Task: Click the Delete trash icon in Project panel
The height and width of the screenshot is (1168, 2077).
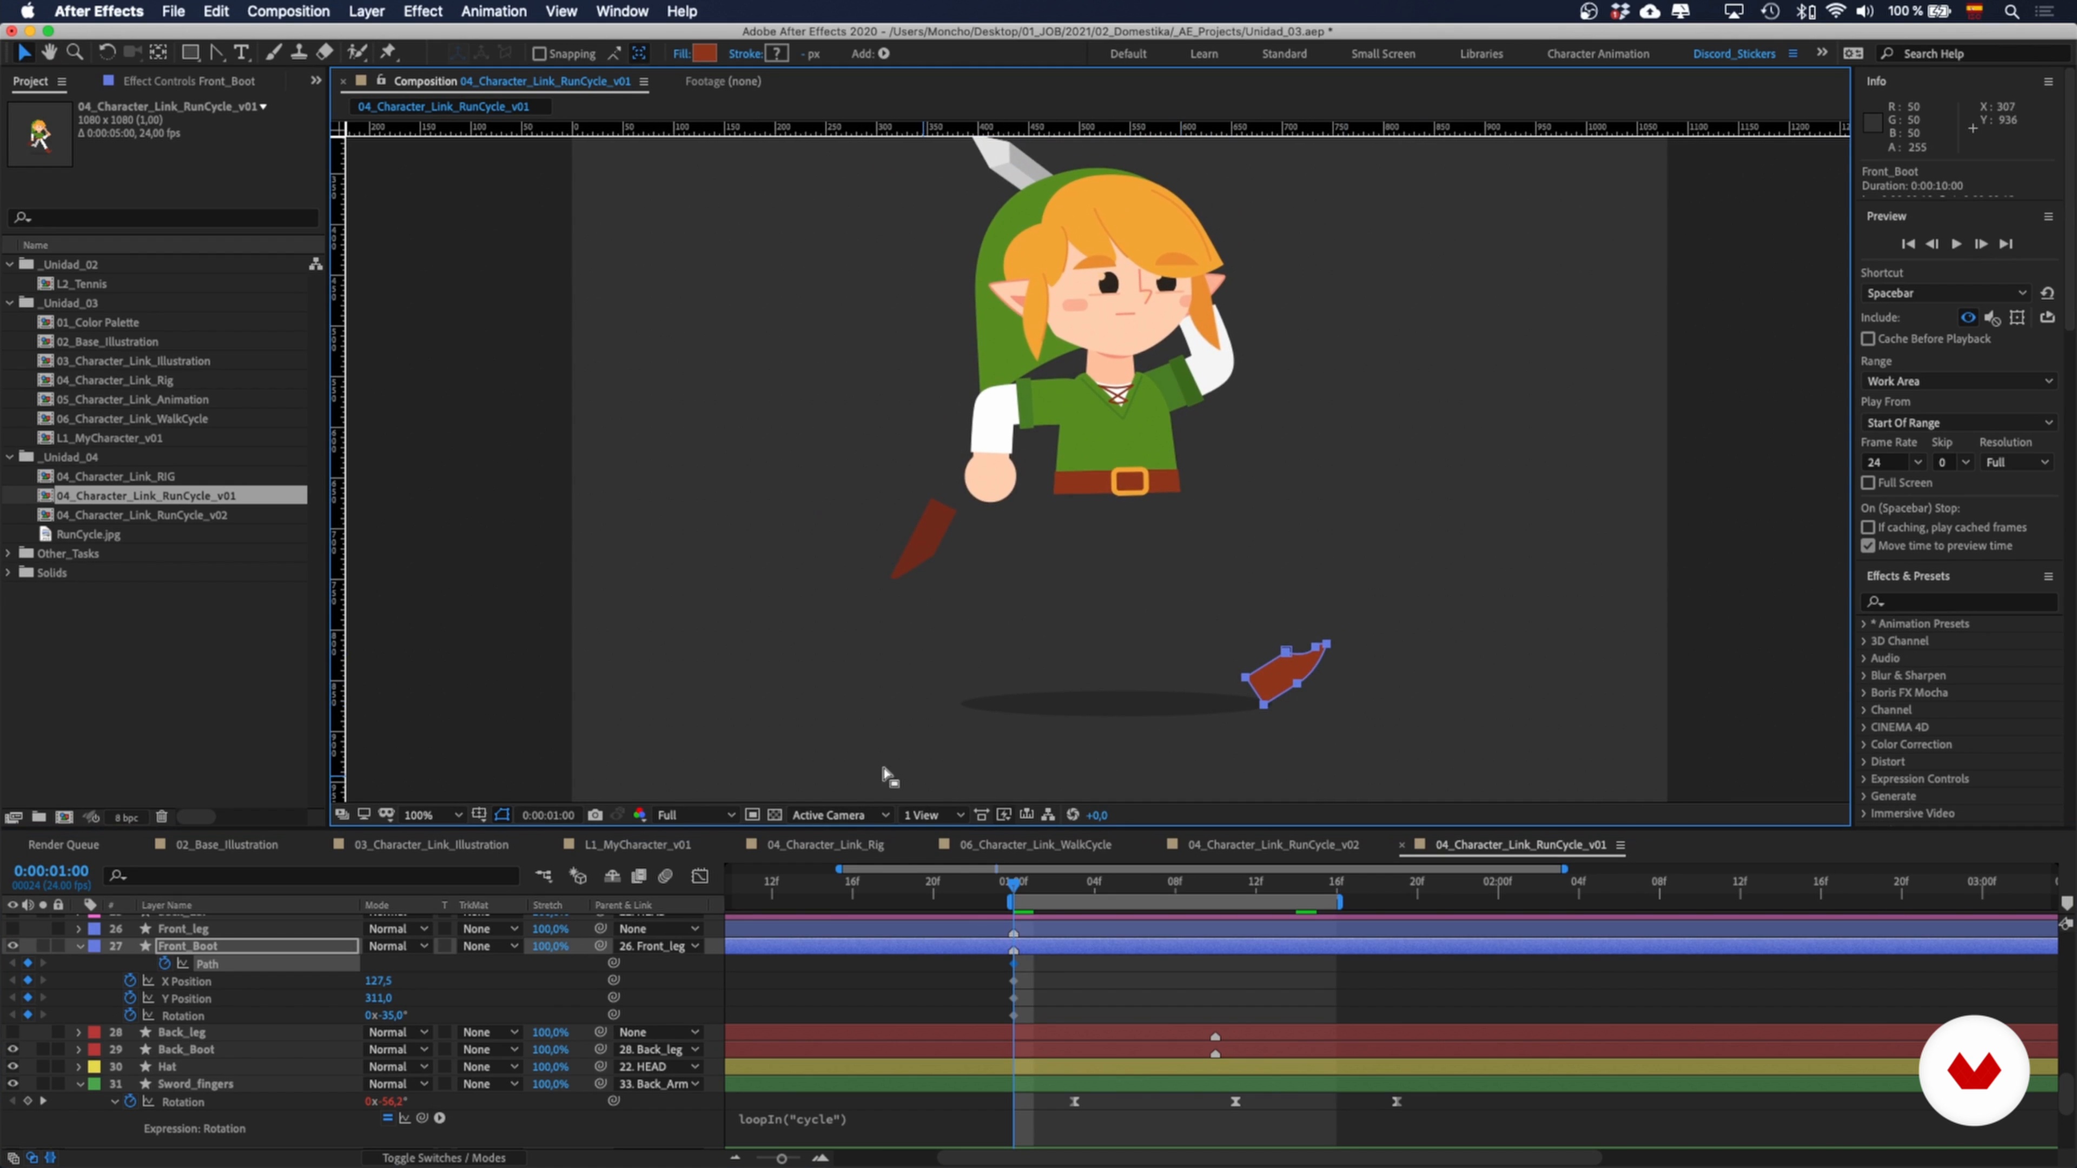Action: 161,817
